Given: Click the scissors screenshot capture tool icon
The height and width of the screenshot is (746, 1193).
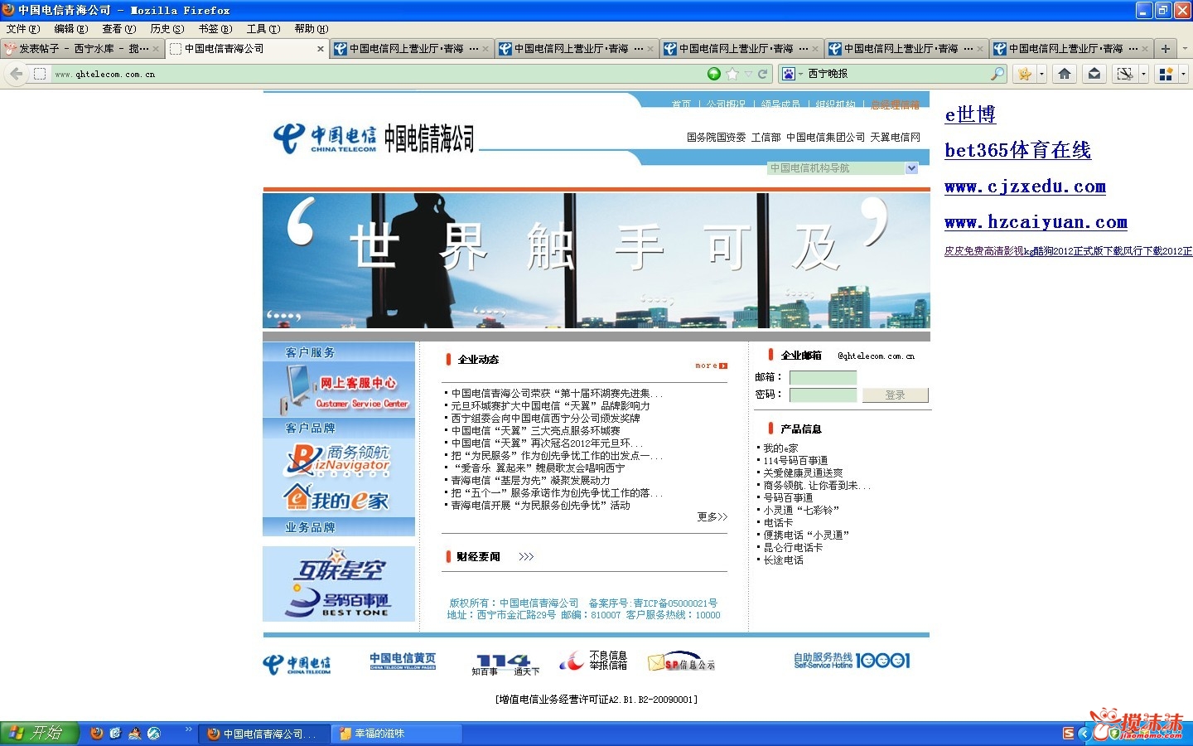Looking at the screenshot, I should click(x=1124, y=74).
